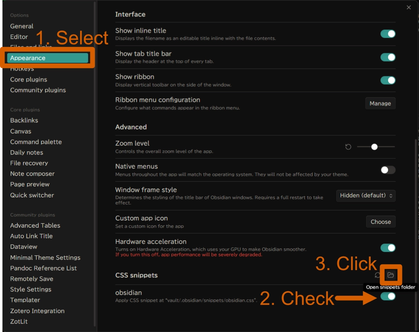Image resolution: width=419 pixels, height=332 pixels.
Task: Click Choose for custom app icon
Action: (x=380, y=222)
